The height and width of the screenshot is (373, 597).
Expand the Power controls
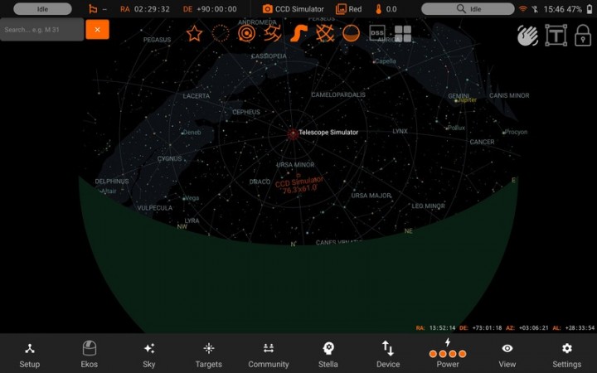(448, 354)
